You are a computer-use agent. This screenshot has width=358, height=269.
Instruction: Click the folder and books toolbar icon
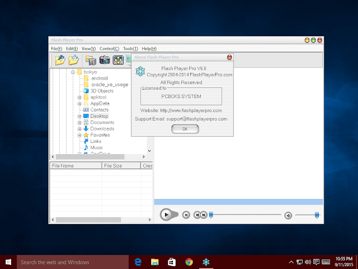click(x=91, y=61)
